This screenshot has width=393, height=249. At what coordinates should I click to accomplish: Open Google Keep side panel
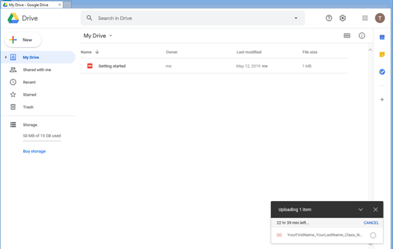[382, 54]
